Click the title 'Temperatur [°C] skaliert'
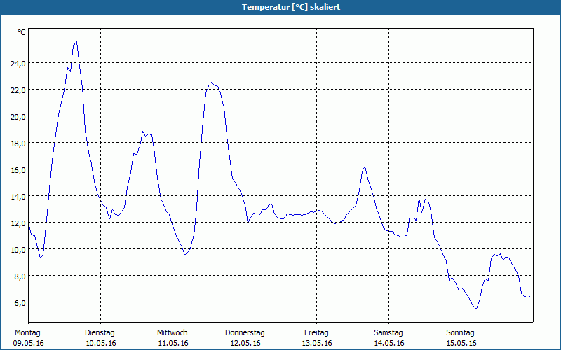 [291, 7]
